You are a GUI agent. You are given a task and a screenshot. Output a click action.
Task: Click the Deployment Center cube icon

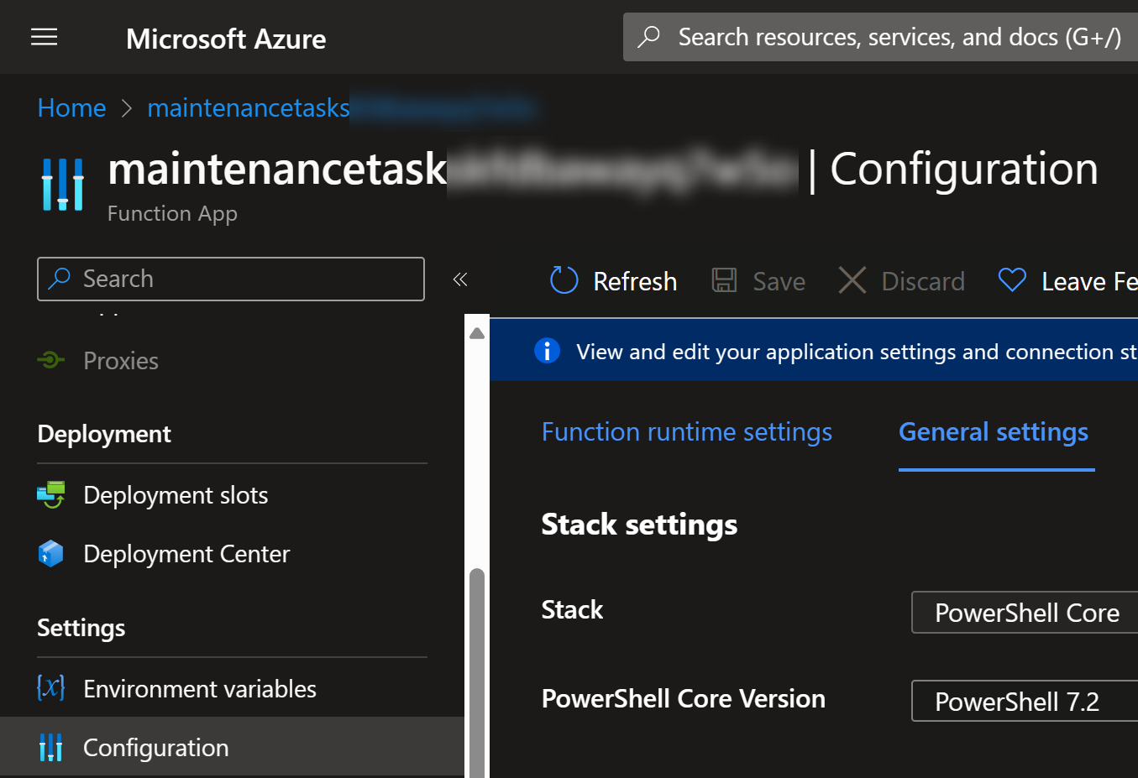pos(50,553)
